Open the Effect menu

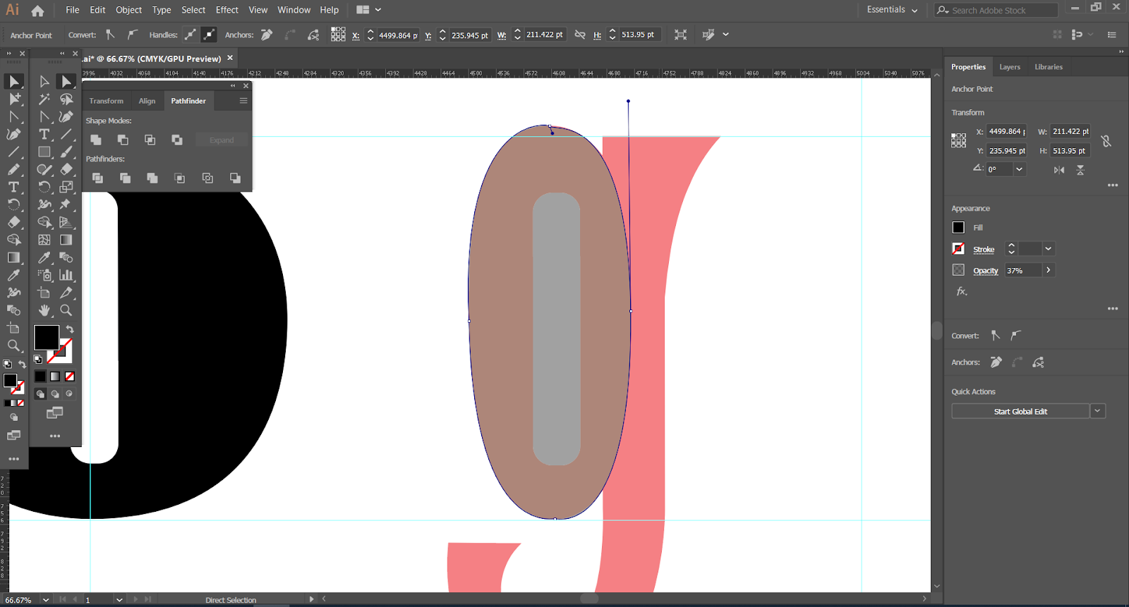tap(227, 10)
